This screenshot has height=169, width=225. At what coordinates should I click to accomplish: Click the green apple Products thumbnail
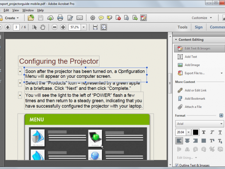(95, 138)
